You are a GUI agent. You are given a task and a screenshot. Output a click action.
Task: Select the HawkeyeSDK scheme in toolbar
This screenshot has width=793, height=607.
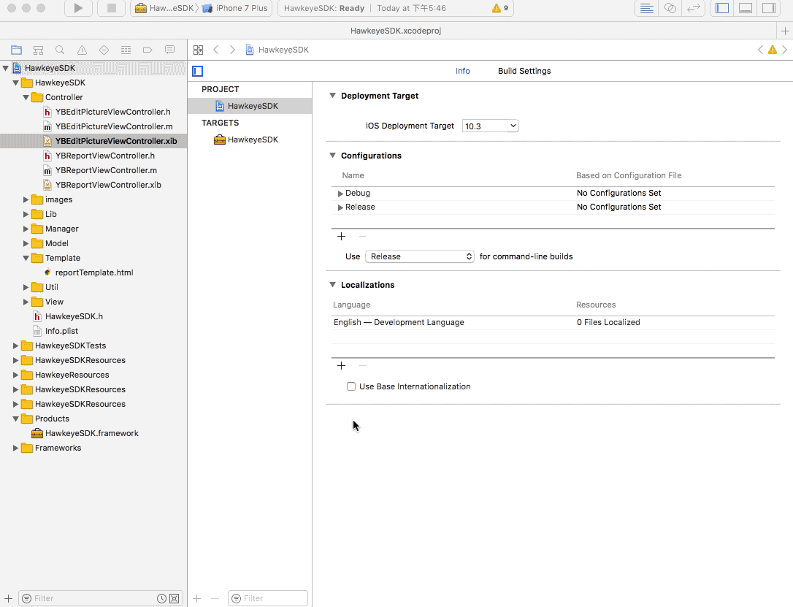[164, 8]
